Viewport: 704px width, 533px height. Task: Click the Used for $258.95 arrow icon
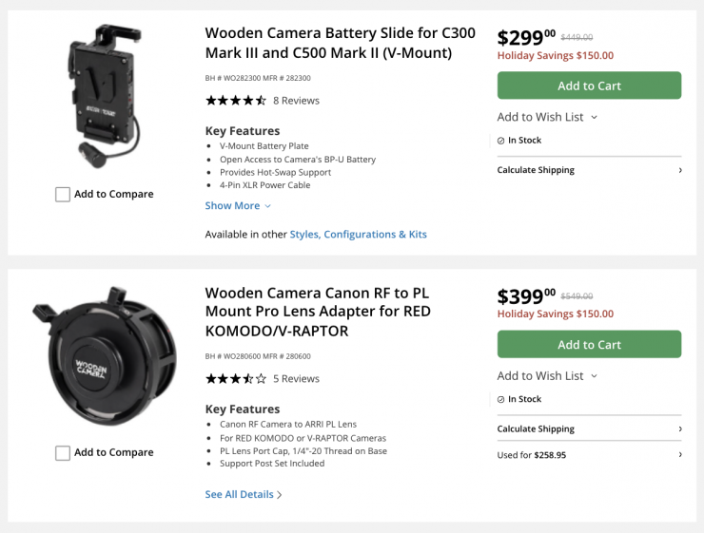[x=680, y=455]
